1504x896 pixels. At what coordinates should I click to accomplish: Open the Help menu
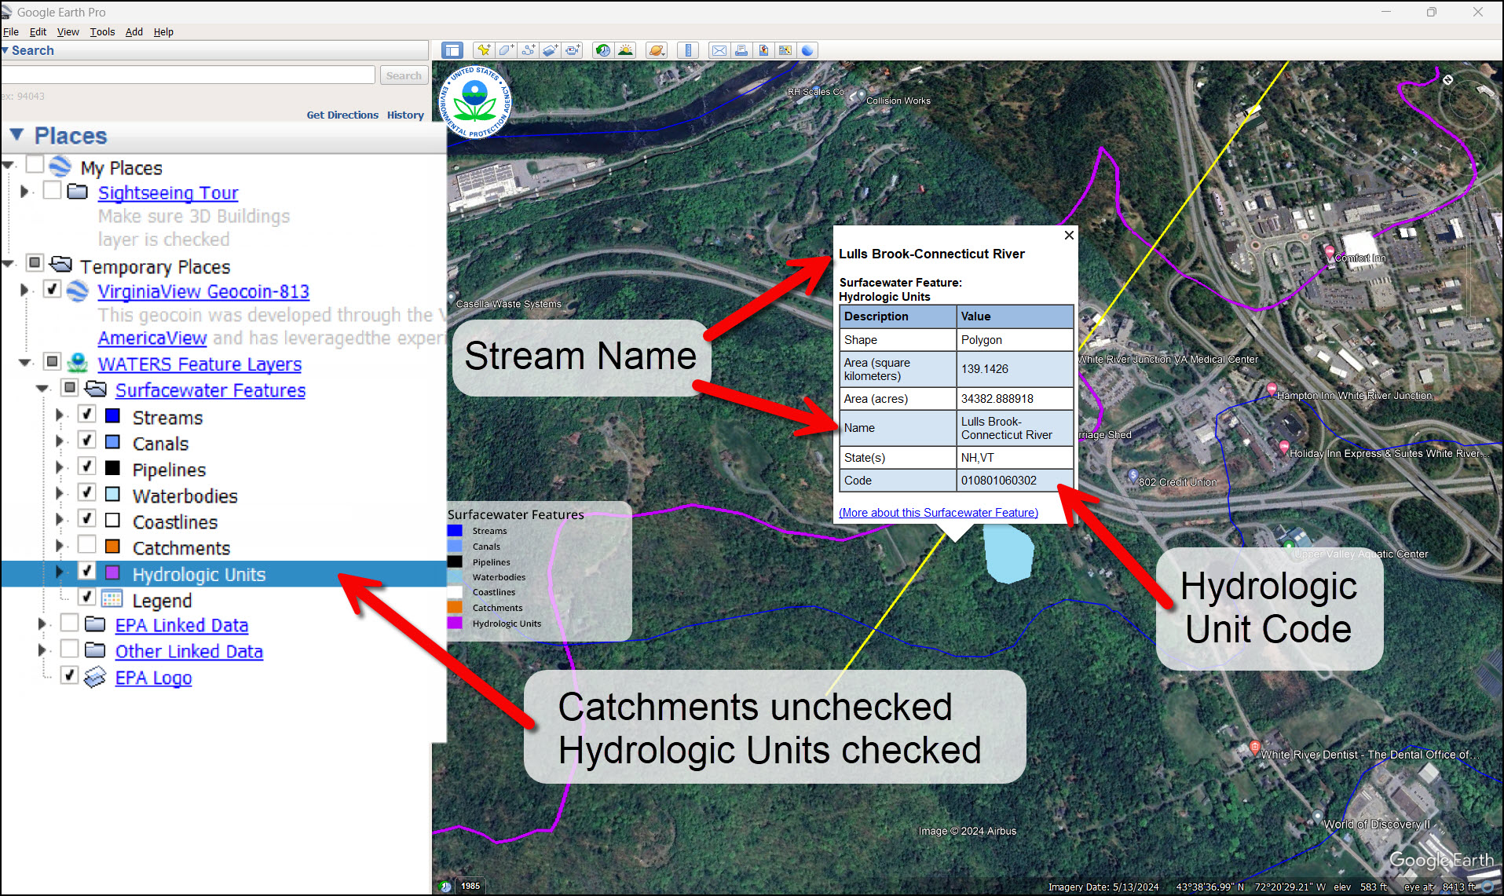point(163,31)
